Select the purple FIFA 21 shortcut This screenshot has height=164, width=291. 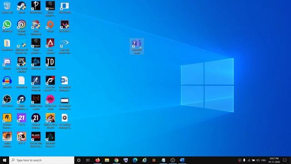(x=21, y=119)
